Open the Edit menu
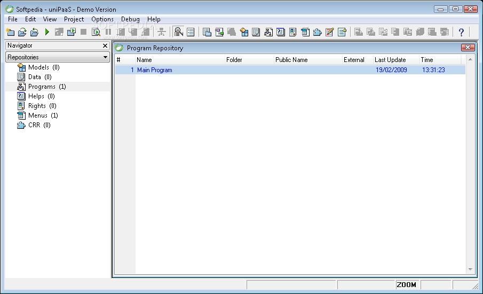Image resolution: width=483 pixels, height=294 pixels. pyautogui.click(x=30, y=19)
